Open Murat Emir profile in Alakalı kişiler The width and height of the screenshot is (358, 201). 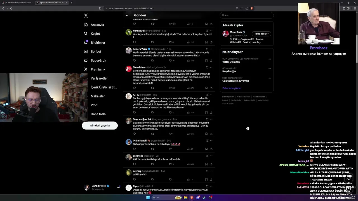236,32
